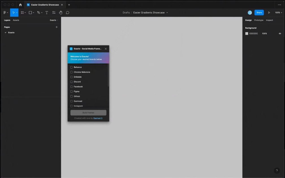Select the Move tool
285x178 pixels.
pos(14,12)
